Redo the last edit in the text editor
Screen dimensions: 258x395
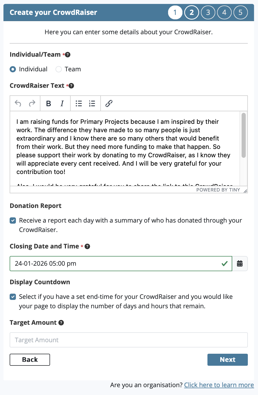(x=32, y=103)
